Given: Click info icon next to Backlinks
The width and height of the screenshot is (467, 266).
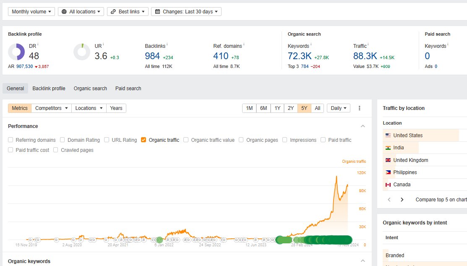Looking at the screenshot, I should [x=167, y=44].
